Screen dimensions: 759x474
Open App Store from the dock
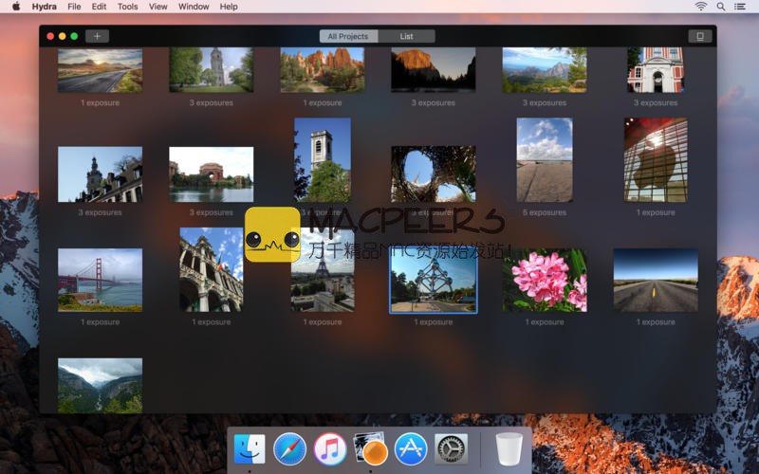pyautogui.click(x=411, y=448)
